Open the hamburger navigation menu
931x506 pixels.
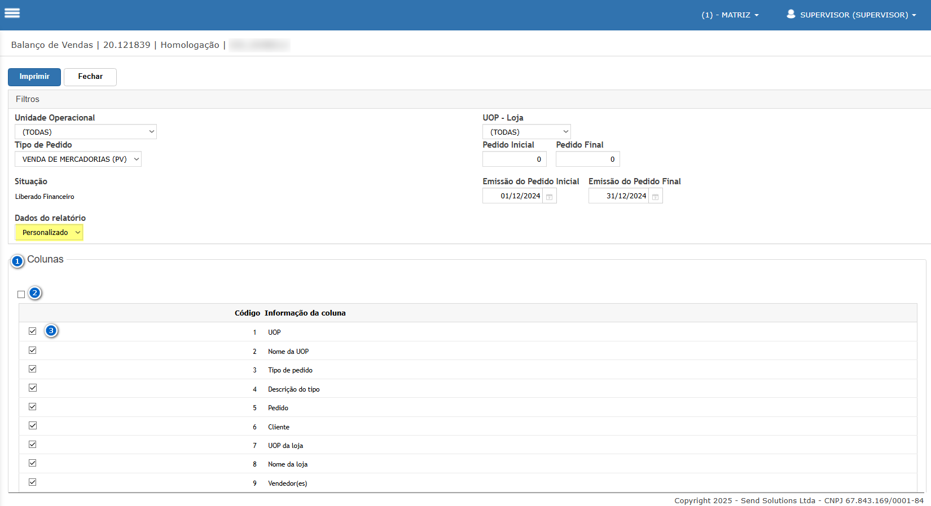pos(12,13)
